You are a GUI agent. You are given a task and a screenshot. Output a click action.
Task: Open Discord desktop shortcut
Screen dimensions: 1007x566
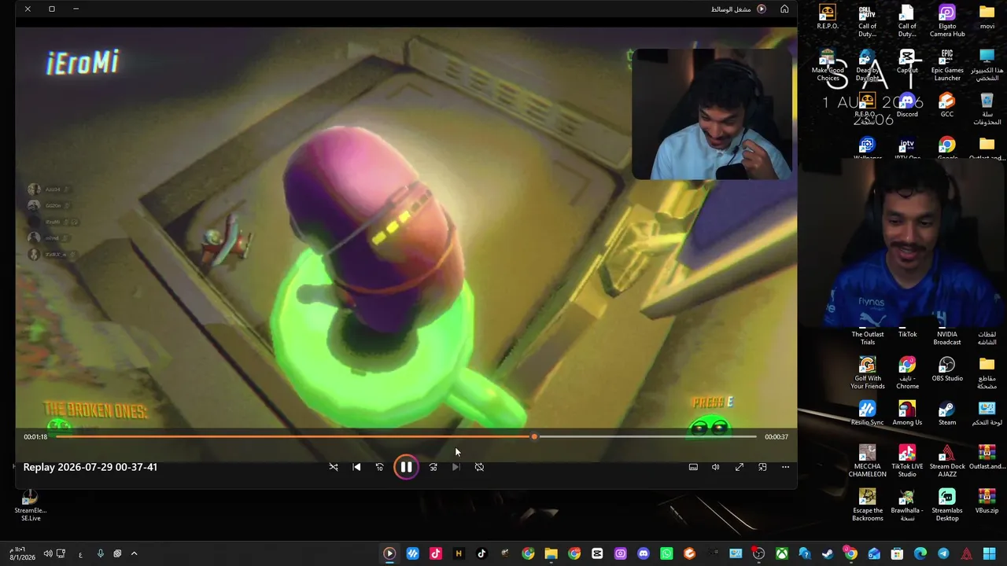(907, 105)
